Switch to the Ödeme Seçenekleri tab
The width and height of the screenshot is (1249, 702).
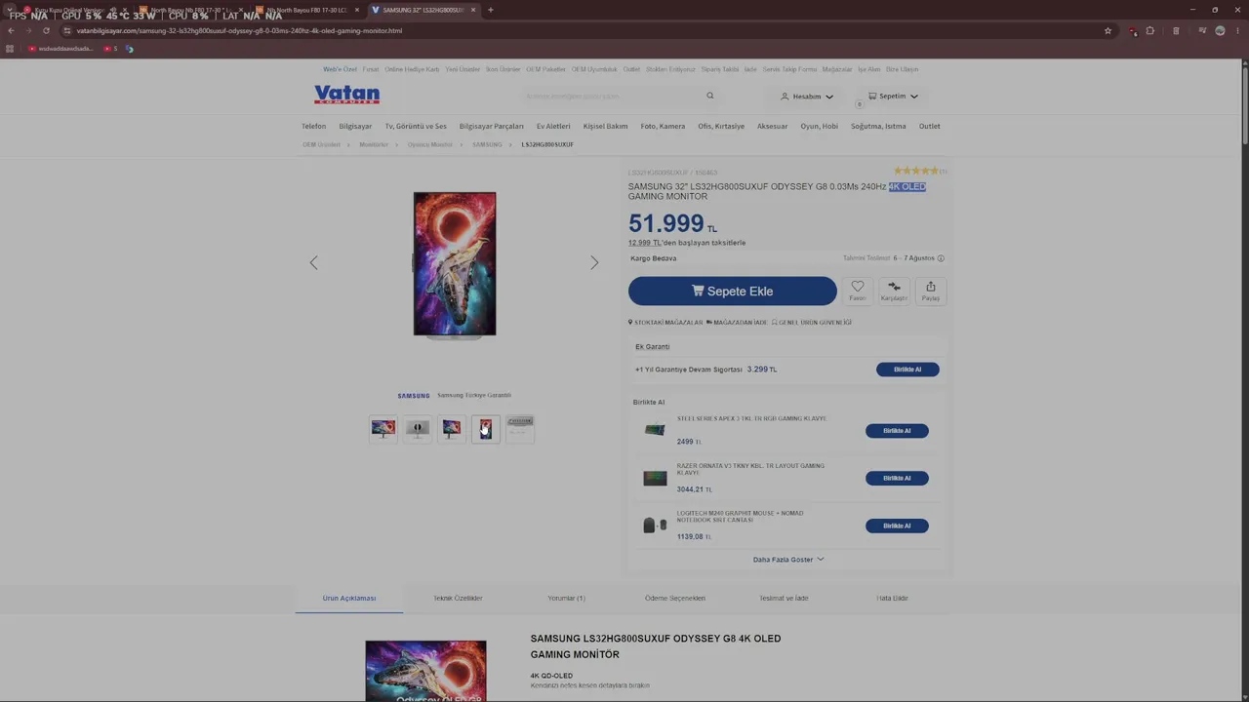coord(675,598)
